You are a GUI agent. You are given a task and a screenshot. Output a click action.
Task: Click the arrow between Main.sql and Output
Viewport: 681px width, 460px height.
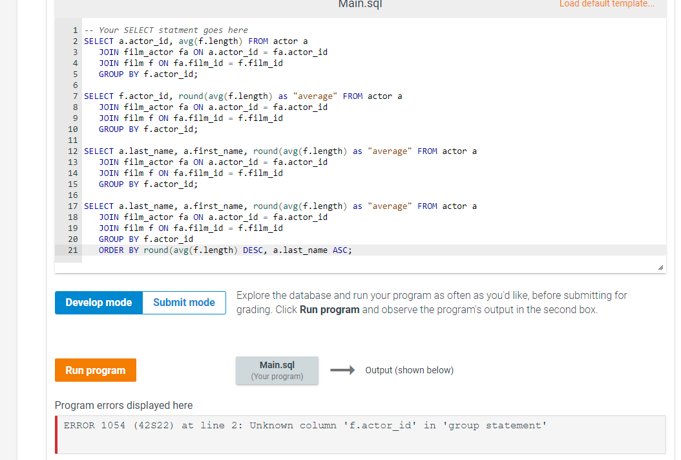click(342, 370)
